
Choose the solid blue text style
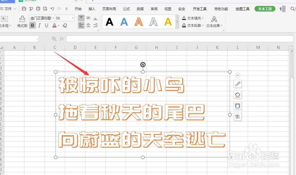click(124, 22)
